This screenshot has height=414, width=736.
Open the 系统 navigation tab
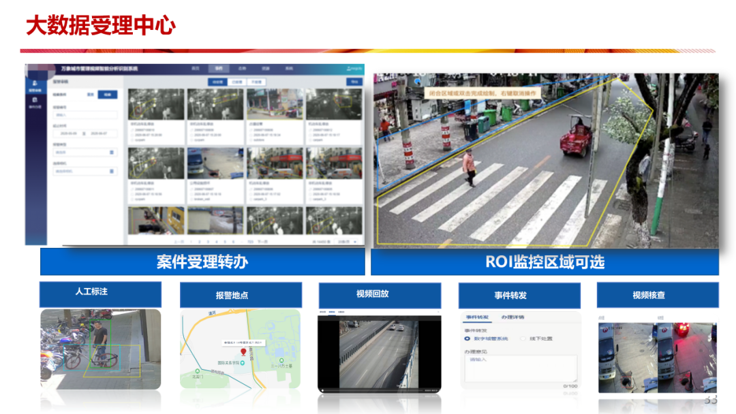[x=289, y=69]
